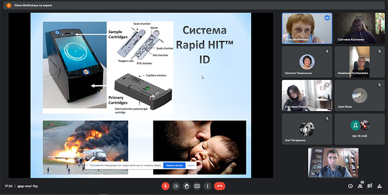Click the 'Waste' label on the slide
The image size is (388, 195).
[x=154, y=28]
